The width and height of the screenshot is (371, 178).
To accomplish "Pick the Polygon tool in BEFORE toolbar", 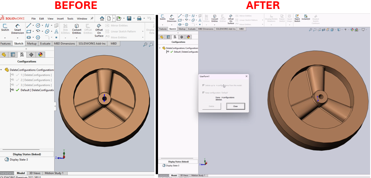I will (x=38, y=37).
